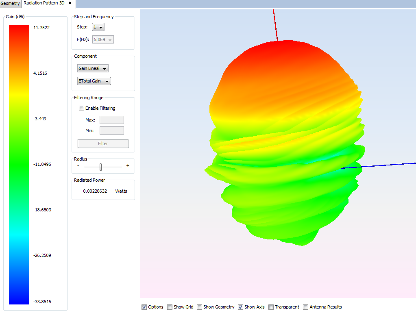416x313 pixels.
Task: Expand the ETotal Gain dropdown
Action: [94, 81]
